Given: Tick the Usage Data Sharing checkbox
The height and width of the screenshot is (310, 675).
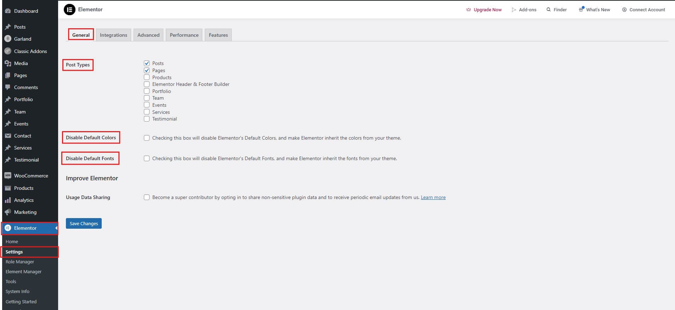Looking at the screenshot, I should [147, 197].
